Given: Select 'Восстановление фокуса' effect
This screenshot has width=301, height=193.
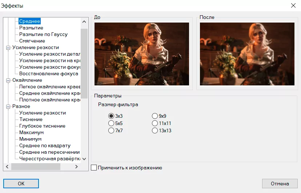Looking at the screenshot, I should click(x=49, y=74).
